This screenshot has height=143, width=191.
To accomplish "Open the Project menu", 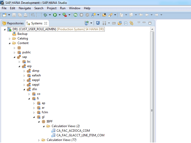I will (x=52, y=8).
